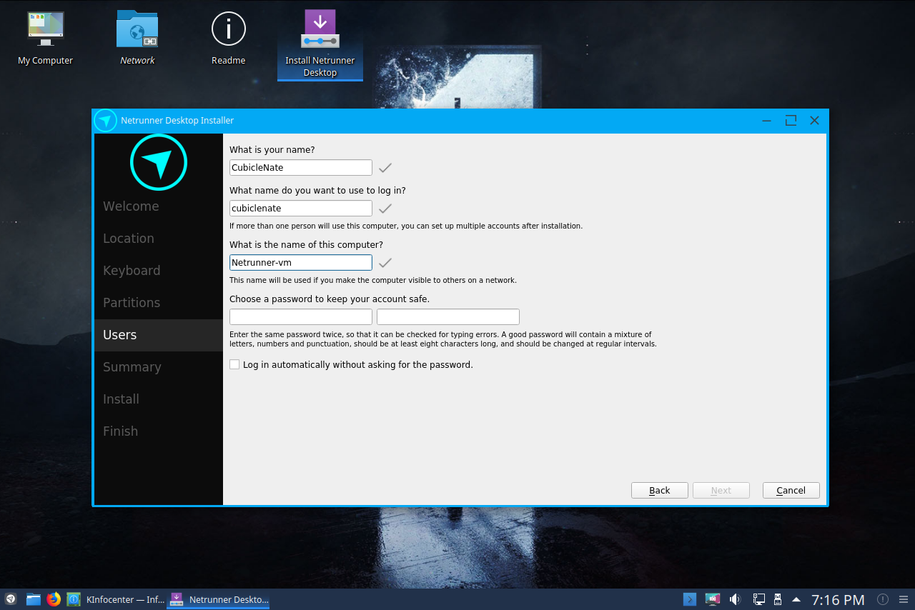Click 'What is the name of this computer?' label
Screen dimensions: 915x610
point(307,245)
